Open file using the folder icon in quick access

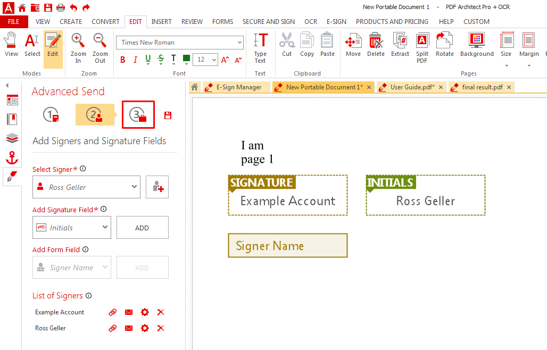35,7
